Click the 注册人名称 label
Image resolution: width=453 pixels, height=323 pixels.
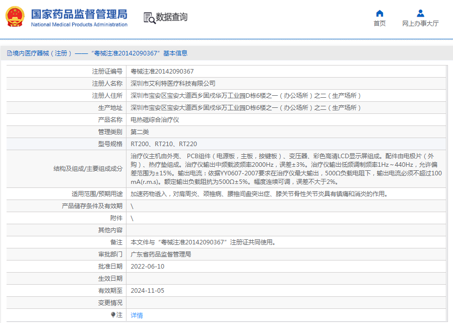pos(107,84)
